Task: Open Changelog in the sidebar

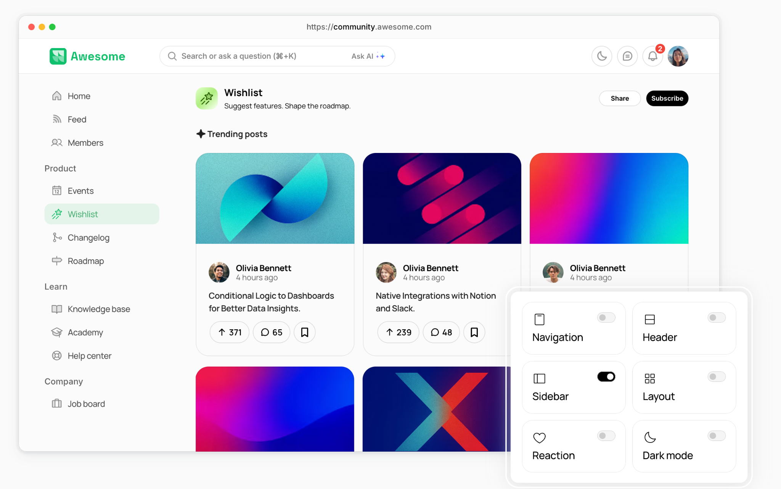Action: click(x=88, y=238)
